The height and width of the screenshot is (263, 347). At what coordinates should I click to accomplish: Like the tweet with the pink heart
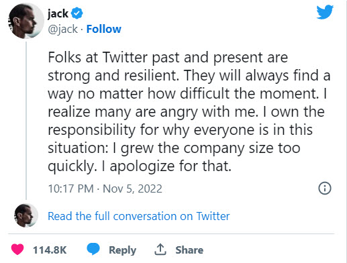(x=17, y=249)
